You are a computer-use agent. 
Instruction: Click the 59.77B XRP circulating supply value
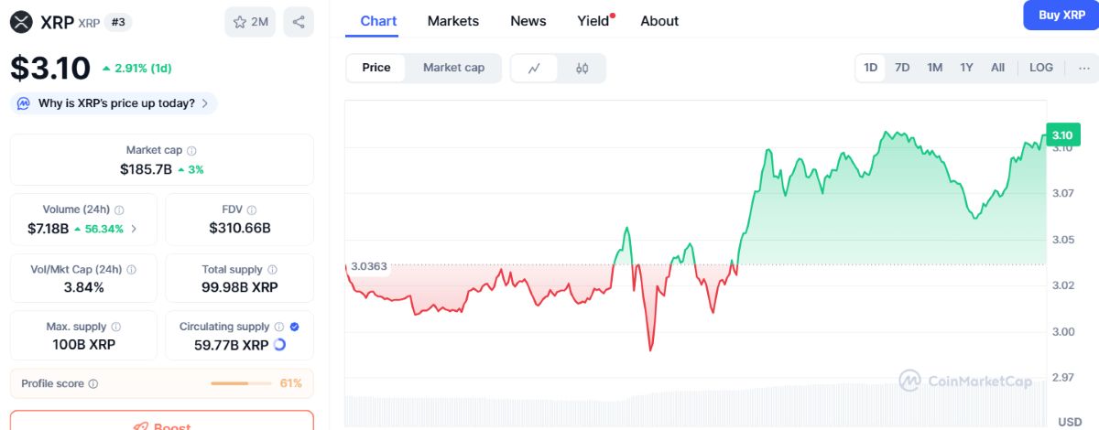(x=231, y=345)
